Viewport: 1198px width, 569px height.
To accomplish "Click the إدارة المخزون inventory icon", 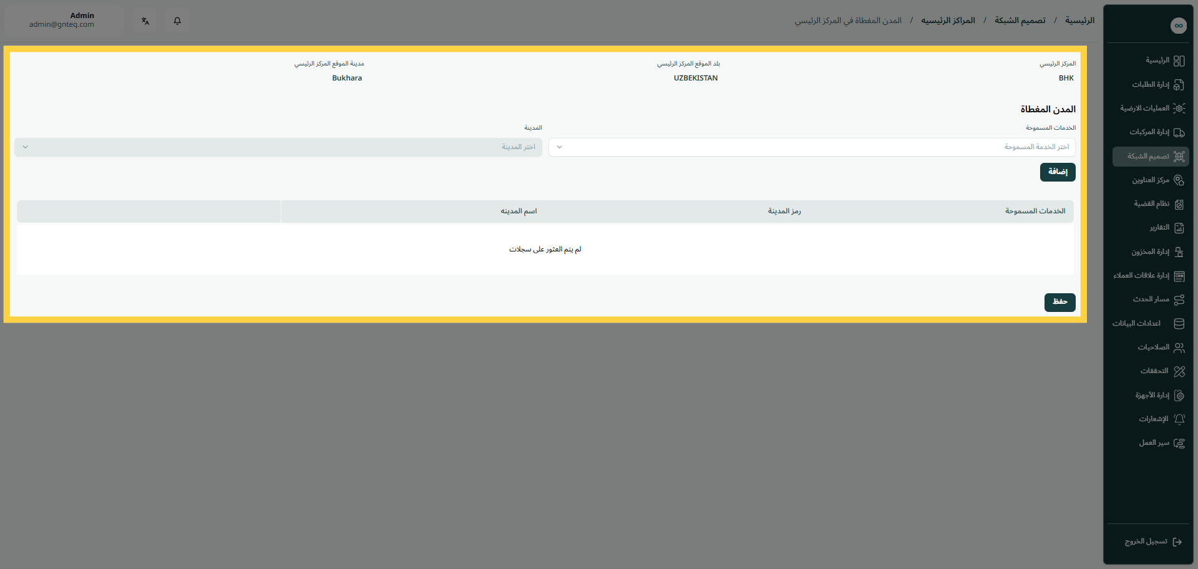I will pos(1179,252).
